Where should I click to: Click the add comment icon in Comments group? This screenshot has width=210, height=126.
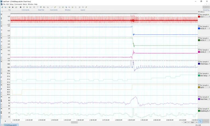(51, 7)
